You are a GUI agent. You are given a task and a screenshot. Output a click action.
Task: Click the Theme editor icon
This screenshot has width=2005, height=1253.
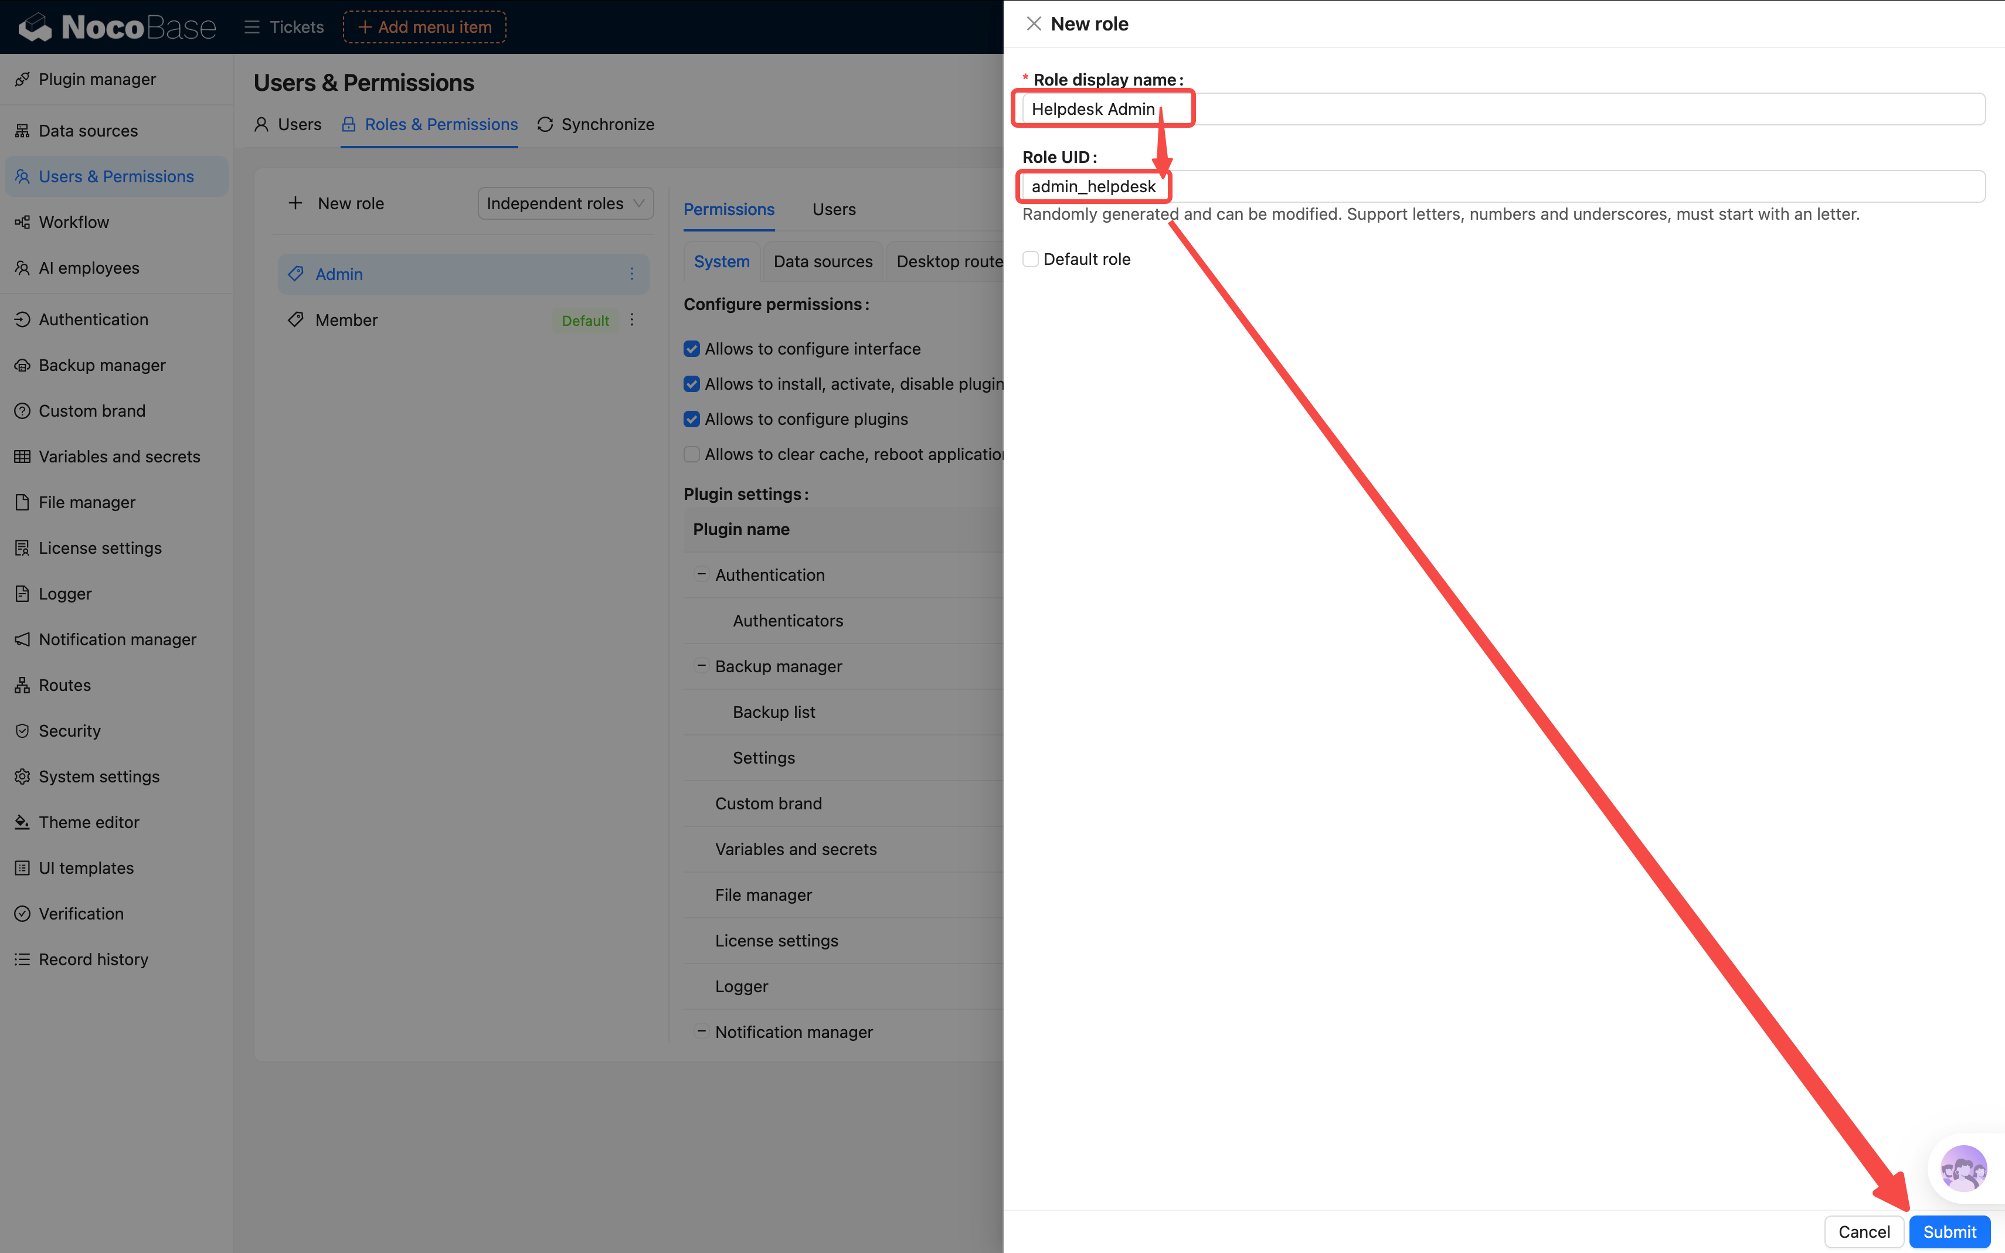22,822
